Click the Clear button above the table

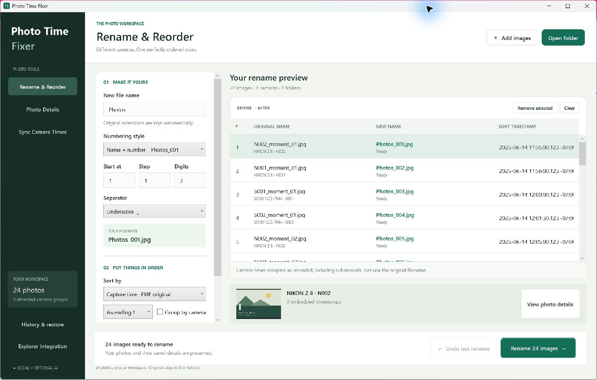[569, 108]
